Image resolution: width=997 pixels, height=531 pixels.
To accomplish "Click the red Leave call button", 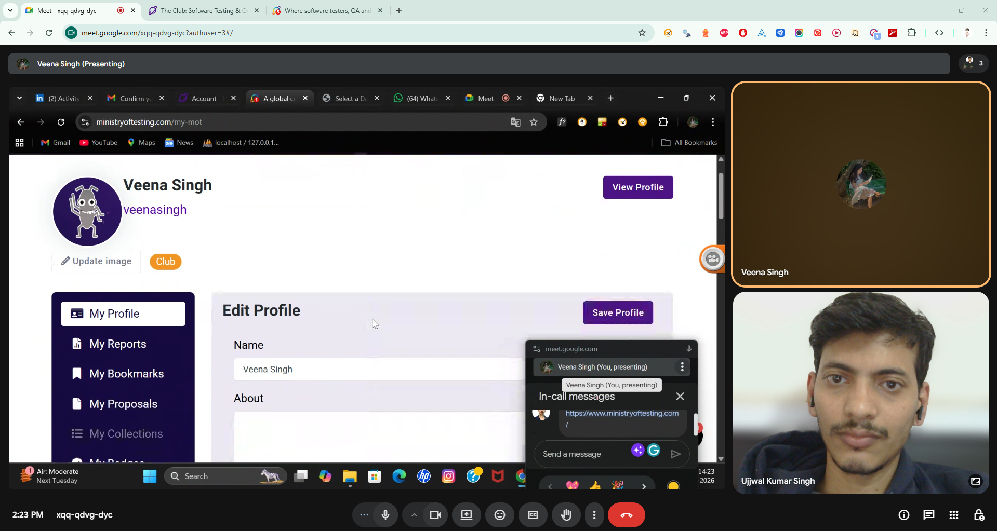I will pyautogui.click(x=626, y=515).
